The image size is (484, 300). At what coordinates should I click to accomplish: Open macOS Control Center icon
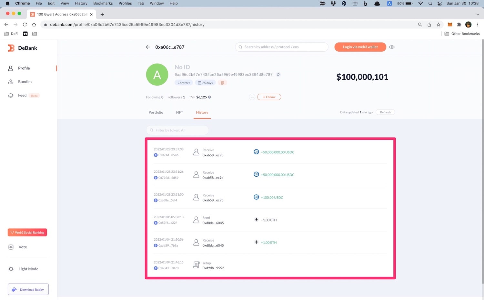point(439,3)
